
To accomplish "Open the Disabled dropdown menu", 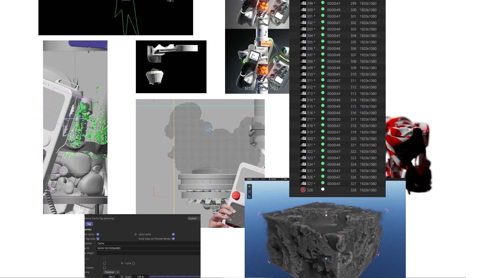I will click(111, 272).
